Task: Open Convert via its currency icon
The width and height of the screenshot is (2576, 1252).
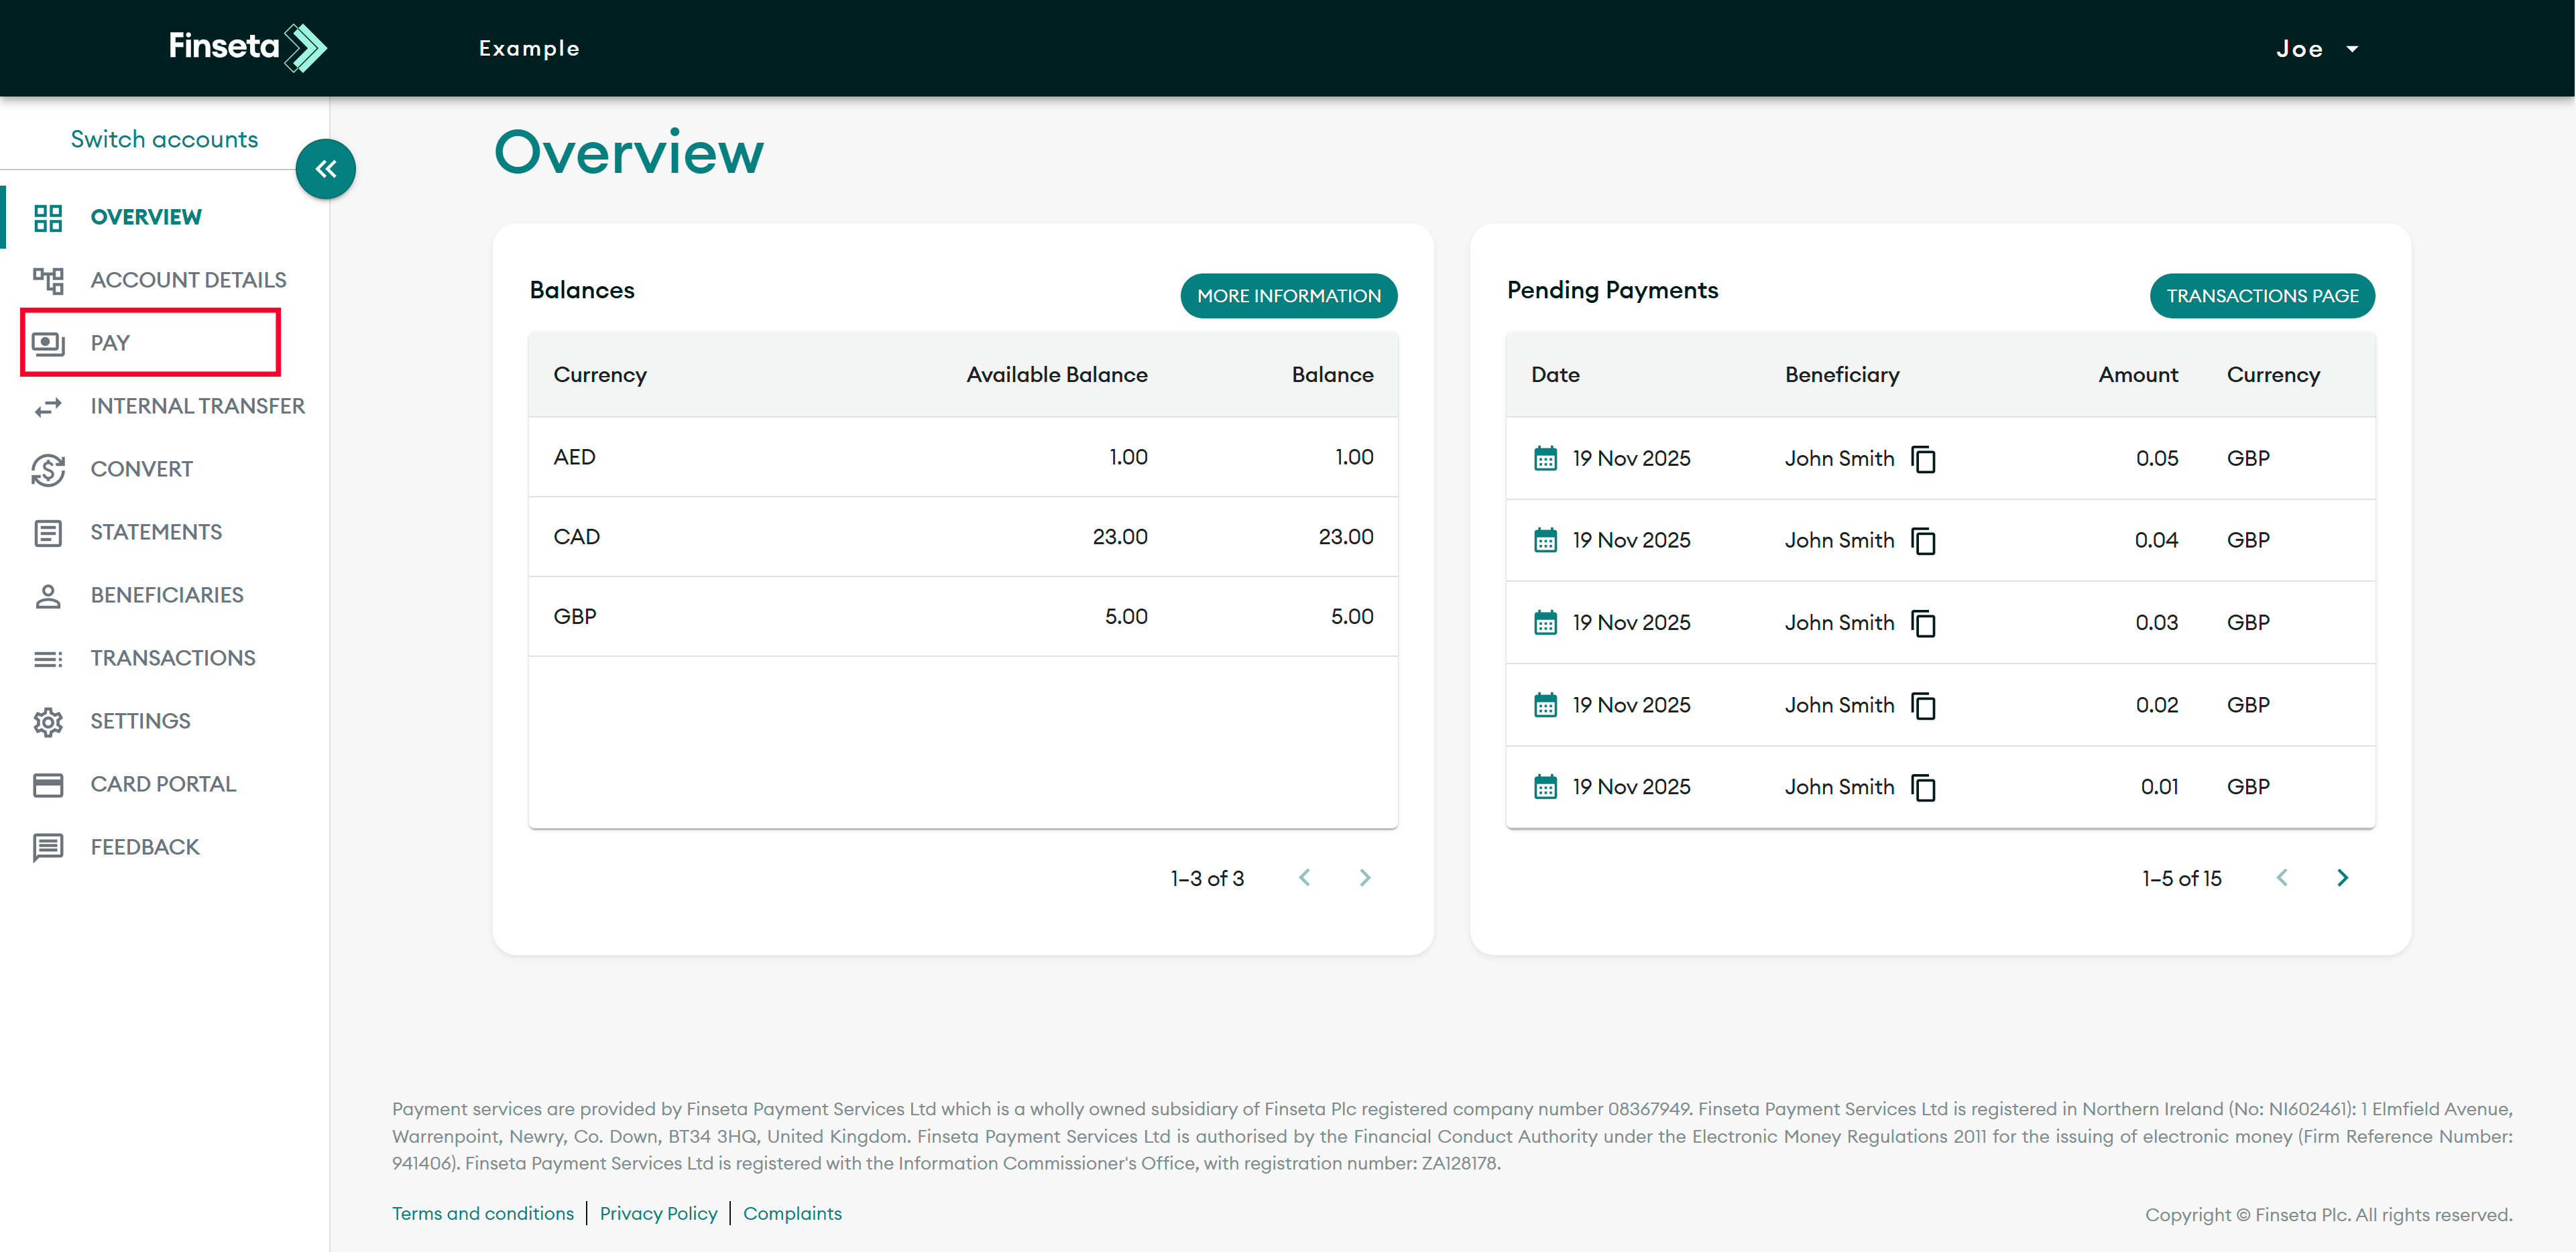Action: (x=48, y=469)
